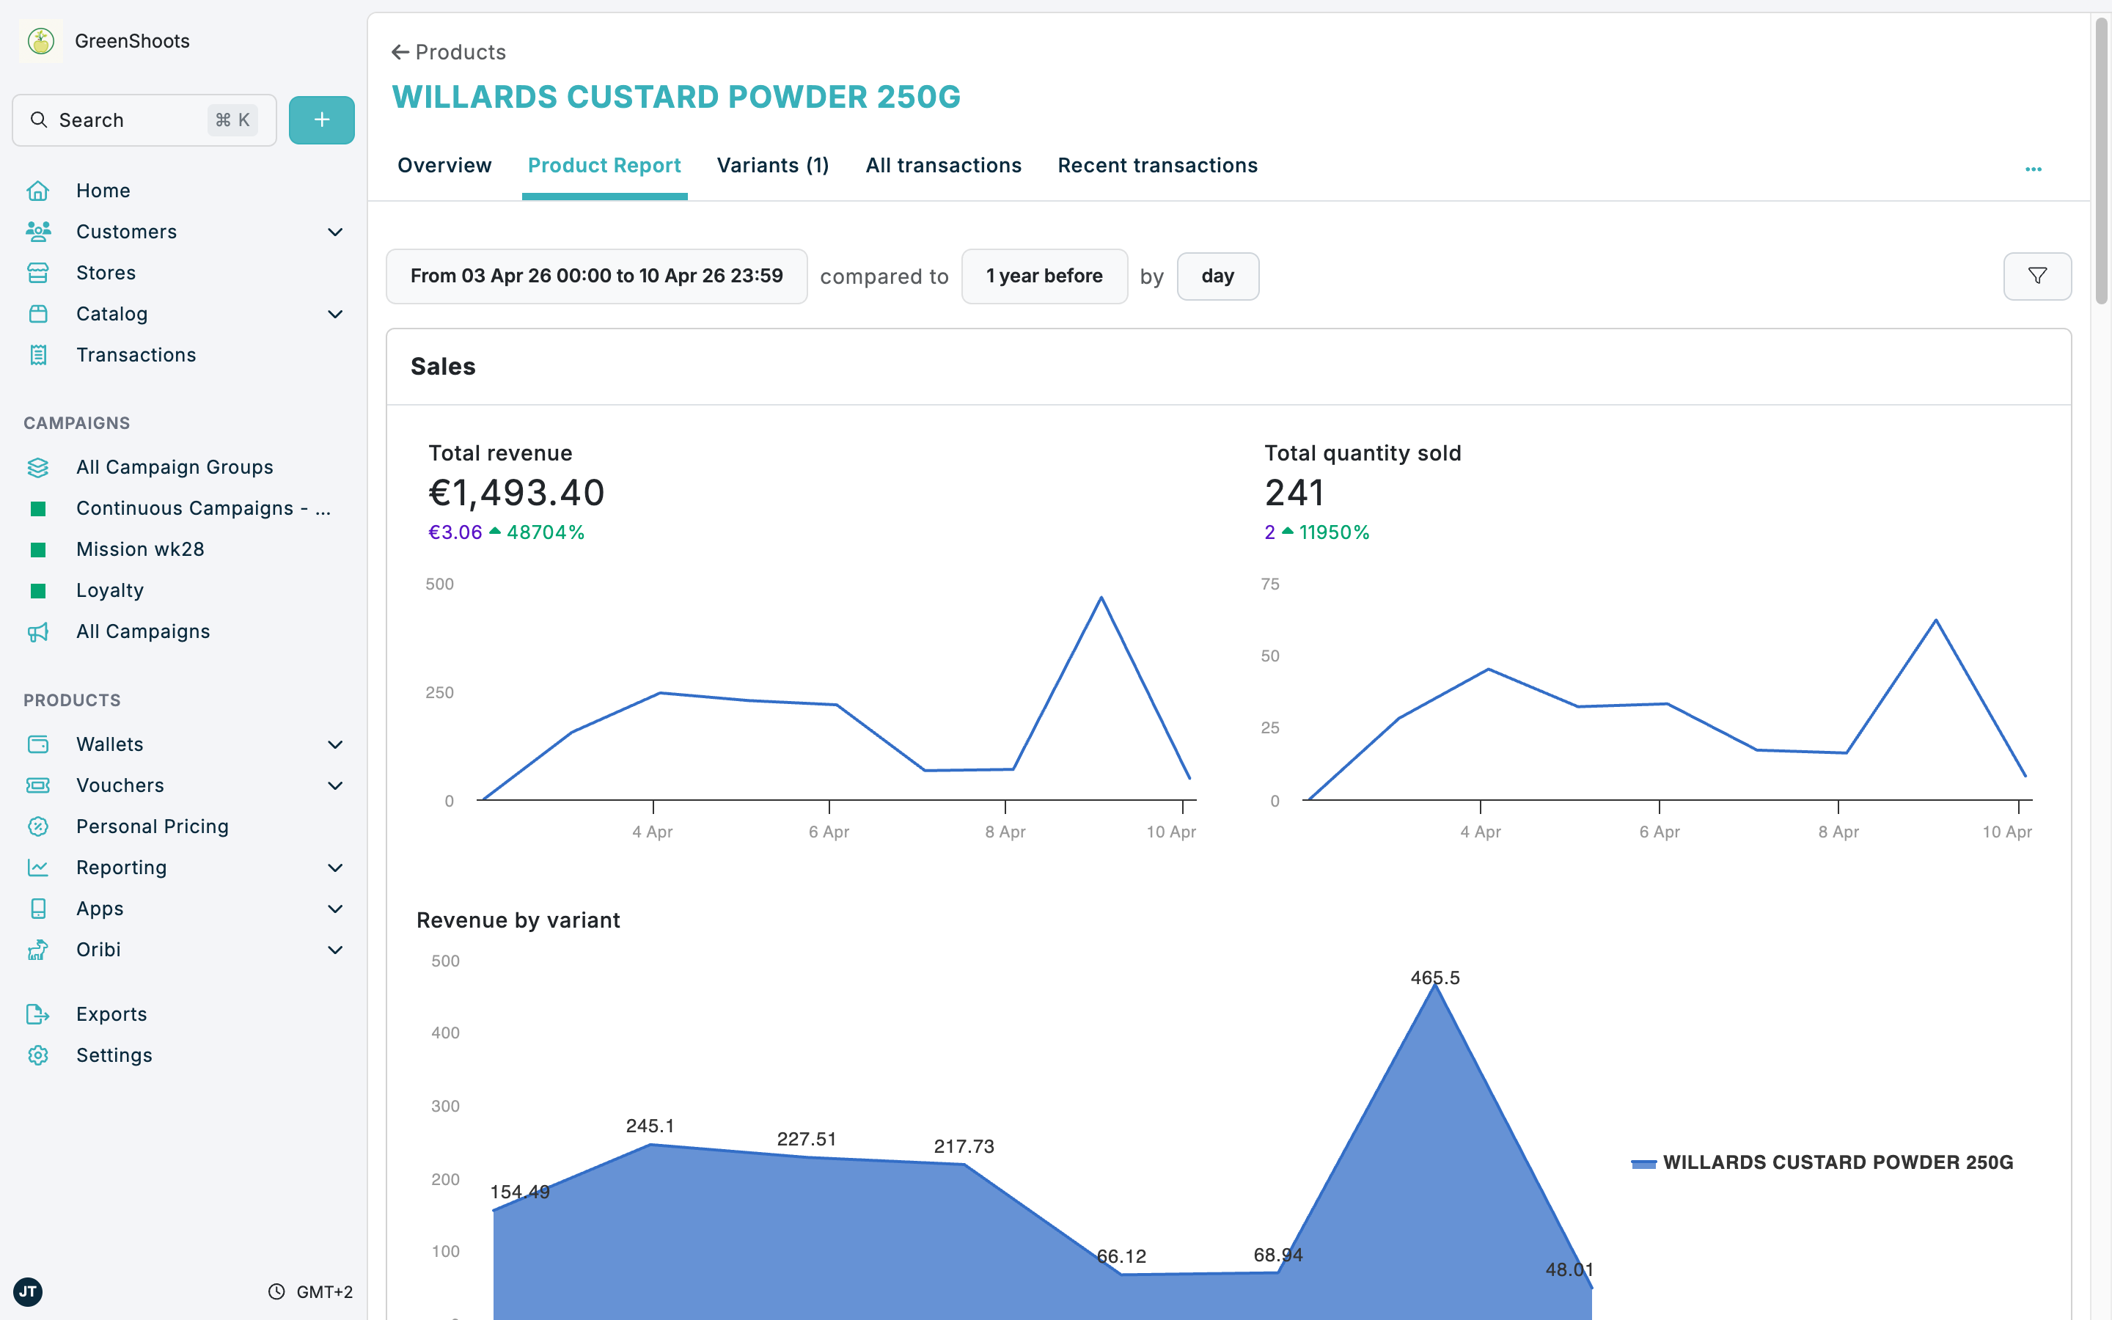Click the All Campaign Groups layers icon
Screen dimensions: 2112x1320
point(38,467)
